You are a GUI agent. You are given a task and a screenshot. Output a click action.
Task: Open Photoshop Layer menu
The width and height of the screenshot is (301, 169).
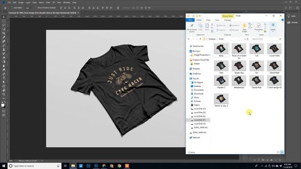(x=28, y=2)
